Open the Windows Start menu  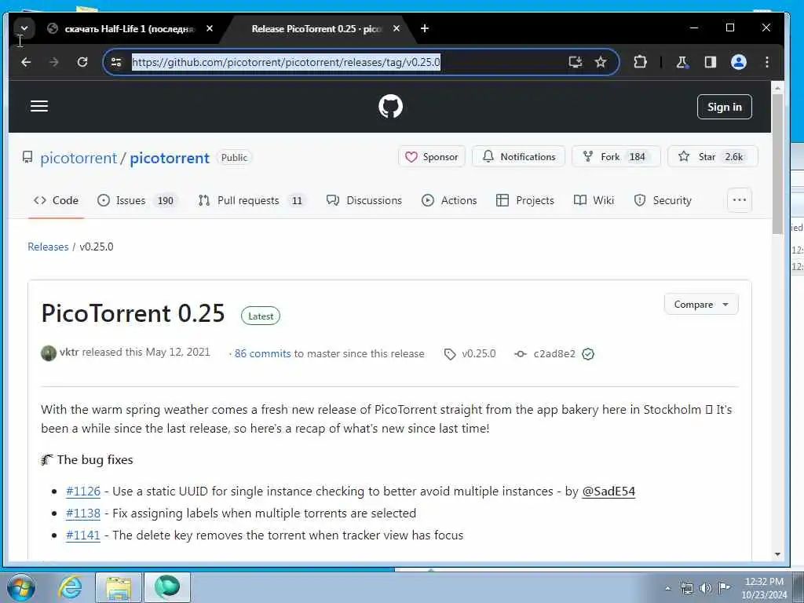coord(21,587)
